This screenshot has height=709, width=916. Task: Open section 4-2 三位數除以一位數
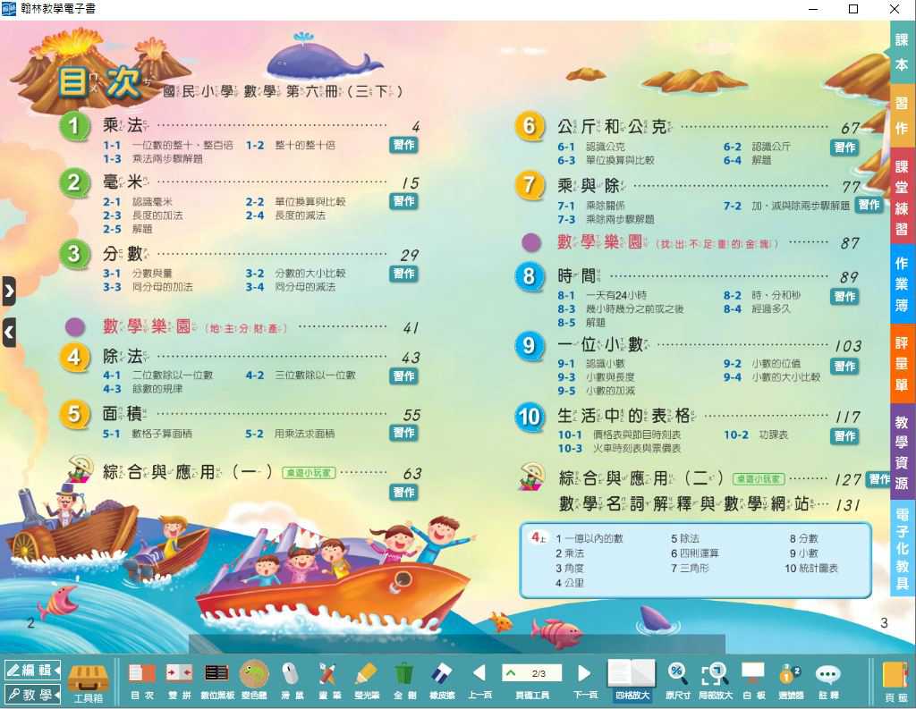point(301,375)
